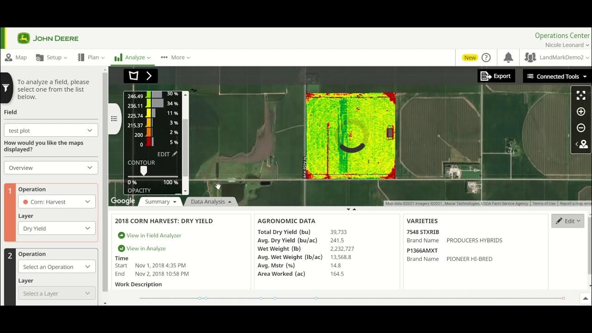Screen dimensions: 592x333
Task: Click the Edit button in Varieties panel
Action: point(567,221)
